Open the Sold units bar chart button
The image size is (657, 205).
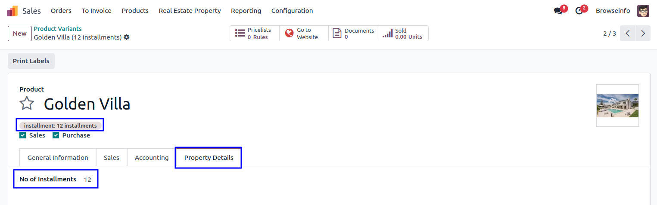[x=403, y=34]
